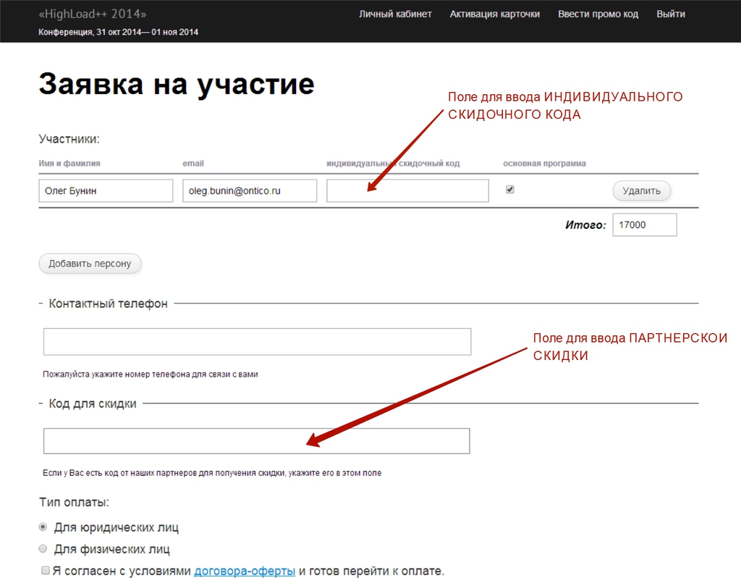
Task: Select the Для юридических лиц payment option
Action: (43, 527)
